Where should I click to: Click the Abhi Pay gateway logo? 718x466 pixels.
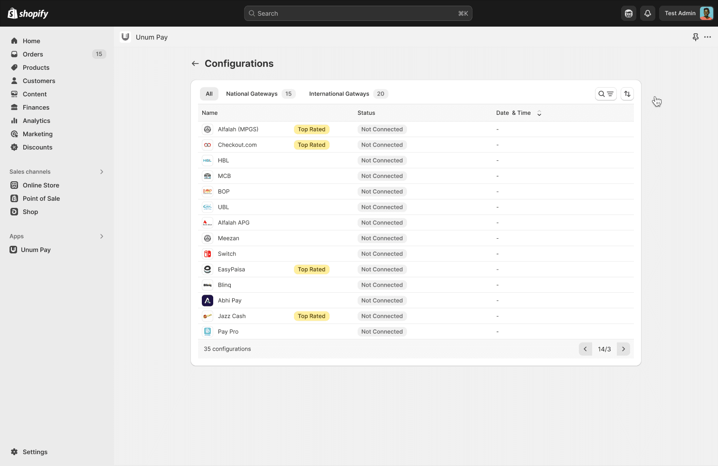[x=208, y=300]
